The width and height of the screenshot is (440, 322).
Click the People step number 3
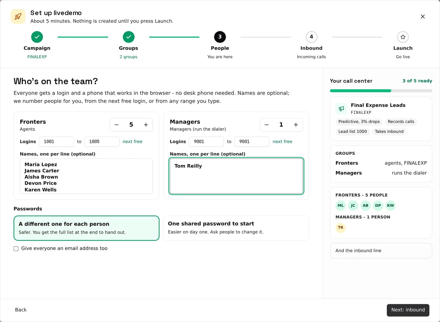click(220, 37)
